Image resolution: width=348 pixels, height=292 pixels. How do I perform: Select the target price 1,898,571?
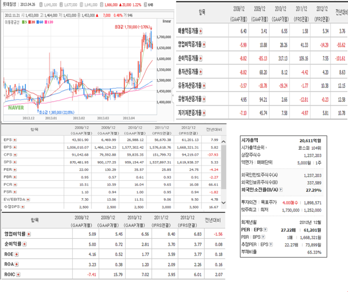click(312, 203)
